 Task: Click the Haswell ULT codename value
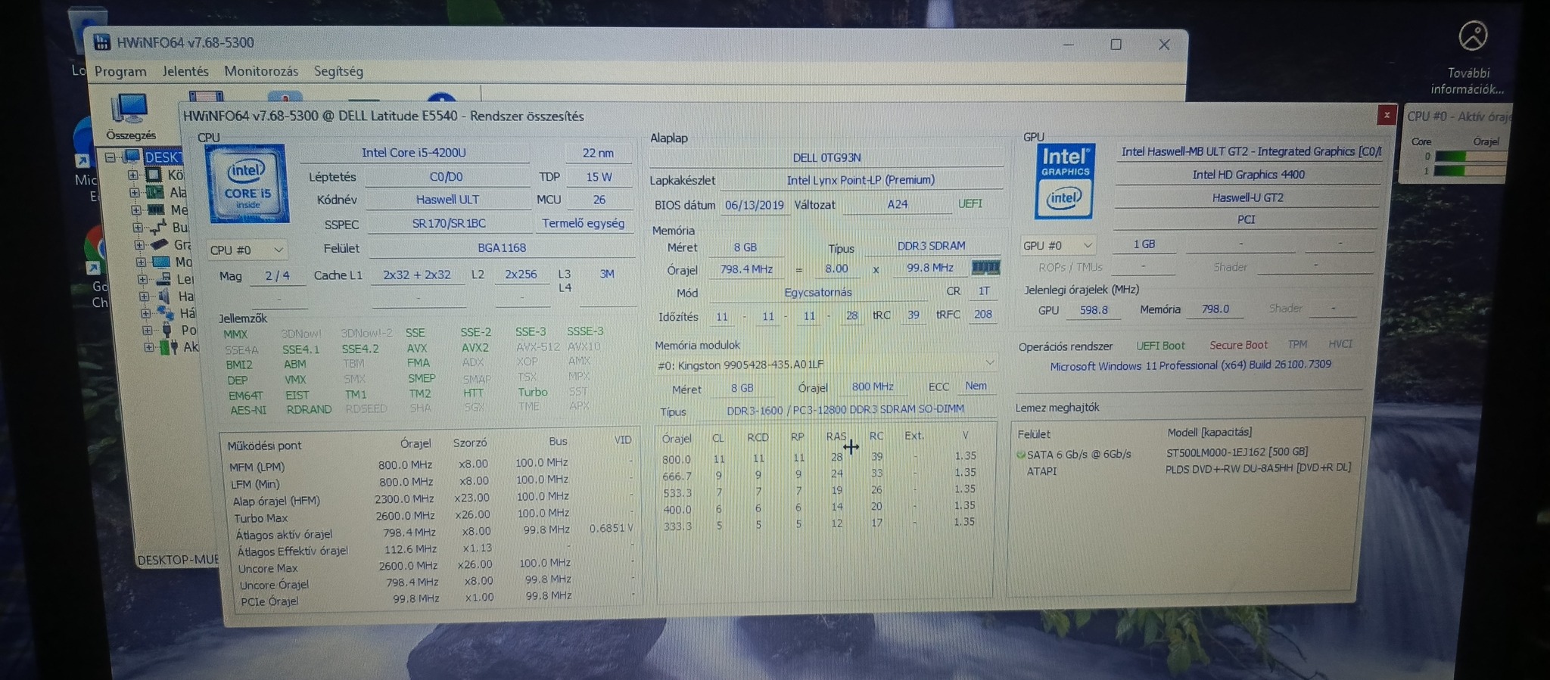click(447, 200)
